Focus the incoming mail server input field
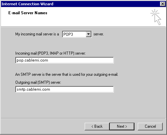The height and width of the screenshot is (135, 167). (x=64, y=60)
